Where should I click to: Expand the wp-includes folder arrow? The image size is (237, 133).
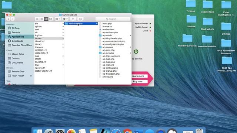click(130, 53)
